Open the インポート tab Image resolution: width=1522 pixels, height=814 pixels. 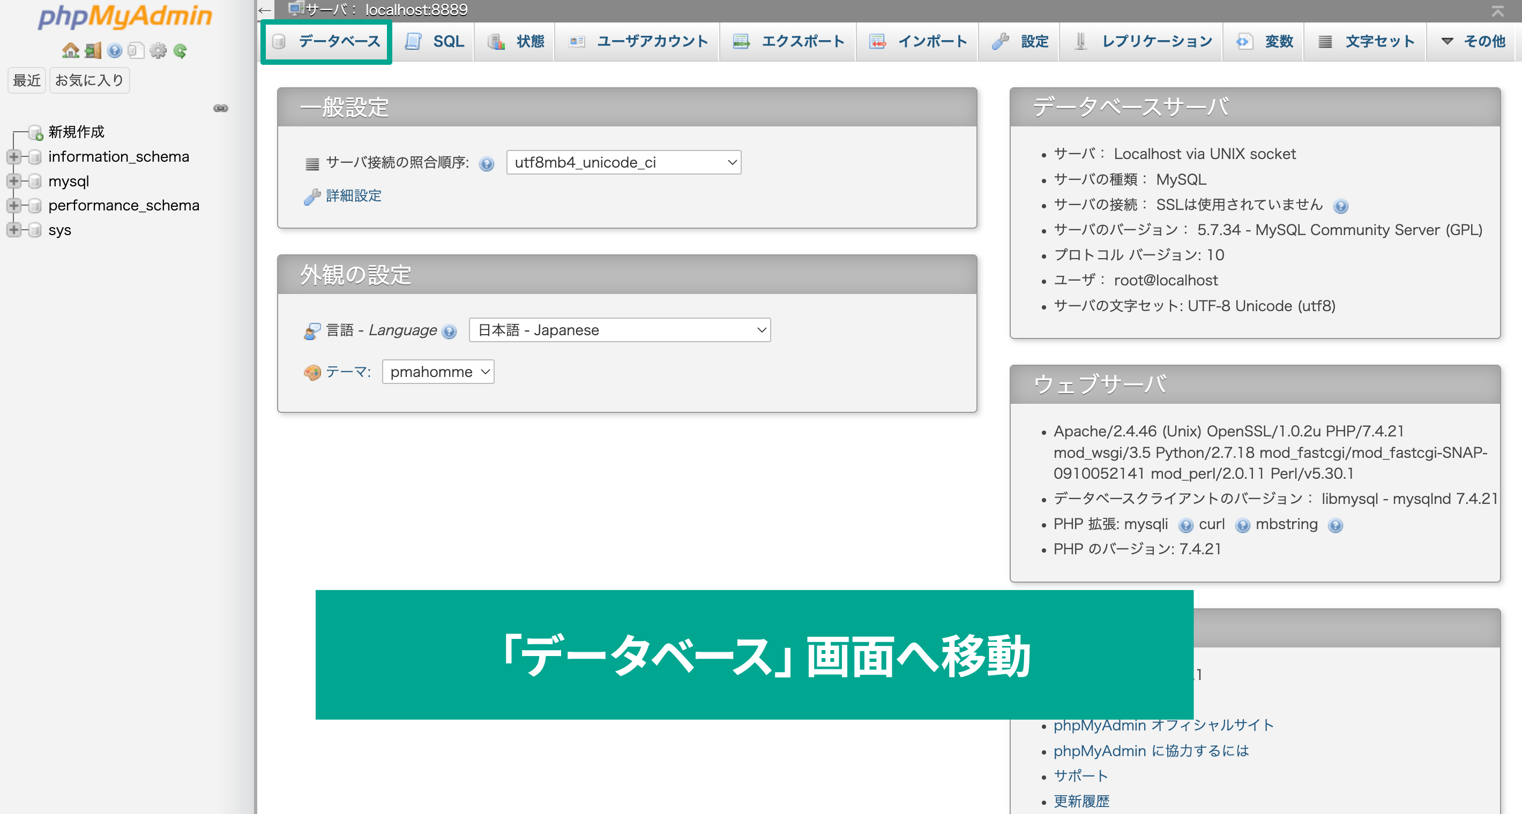click(917, 41)
